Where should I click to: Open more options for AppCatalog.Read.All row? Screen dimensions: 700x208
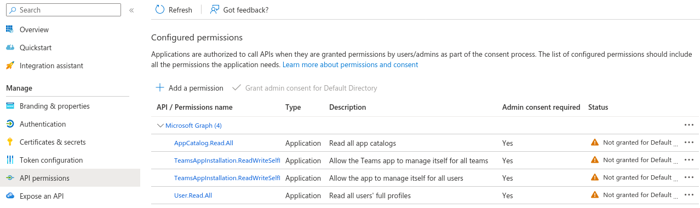(x=689, y=142)
